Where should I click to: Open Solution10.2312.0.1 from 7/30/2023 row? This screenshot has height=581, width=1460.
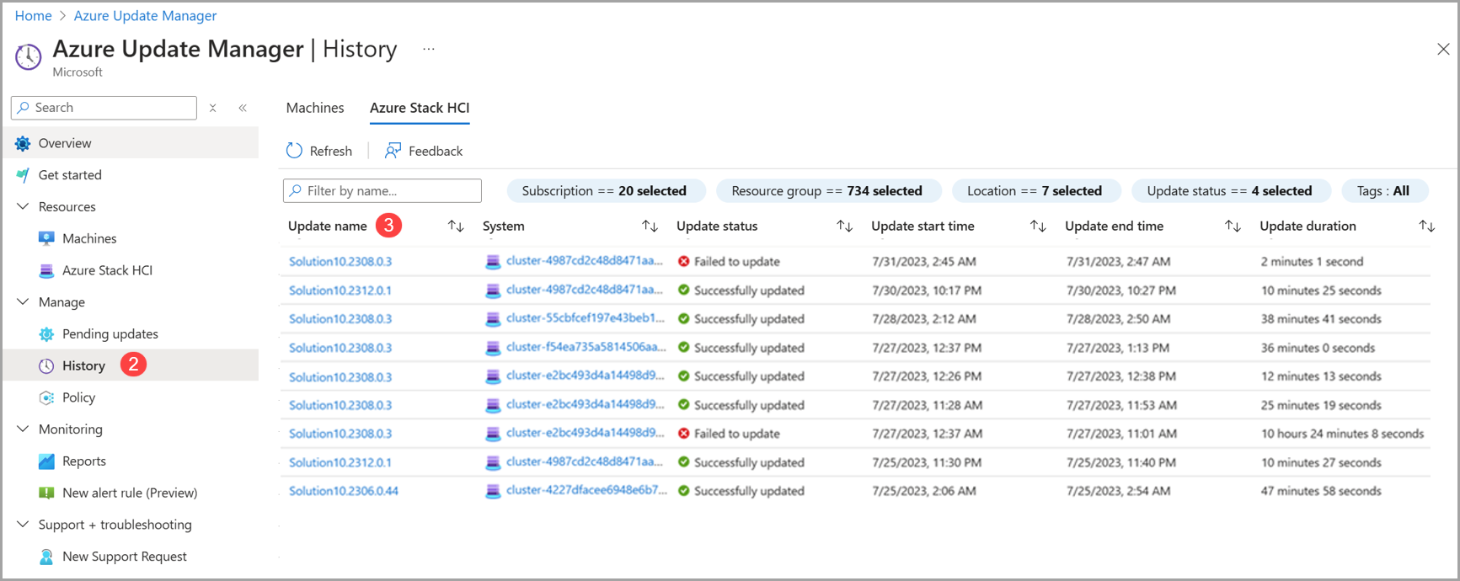click(340, 290)
